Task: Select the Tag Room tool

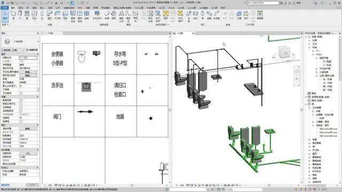Action: point(158,16)
